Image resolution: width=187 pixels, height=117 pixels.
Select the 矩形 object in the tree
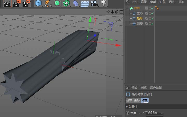[x=140, y=19]
